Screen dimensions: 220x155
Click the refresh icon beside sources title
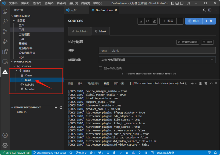pos(147,21)
